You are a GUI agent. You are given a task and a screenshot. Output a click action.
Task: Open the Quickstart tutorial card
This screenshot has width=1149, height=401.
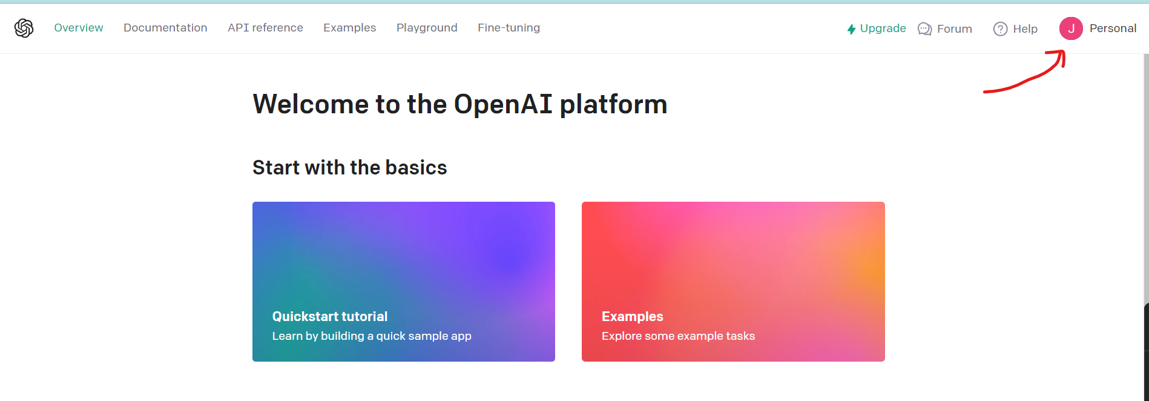point(404,282)
